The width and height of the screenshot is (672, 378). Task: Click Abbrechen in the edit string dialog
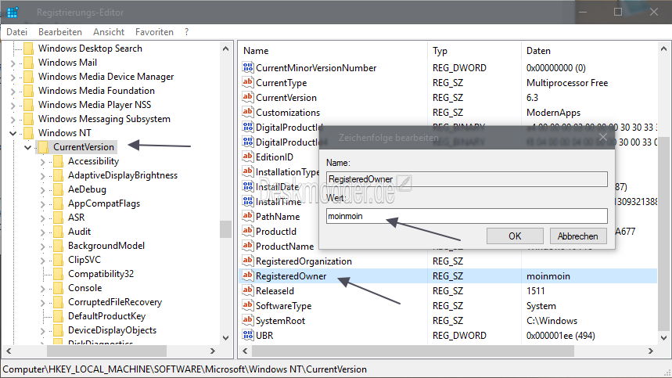point(577,236)
